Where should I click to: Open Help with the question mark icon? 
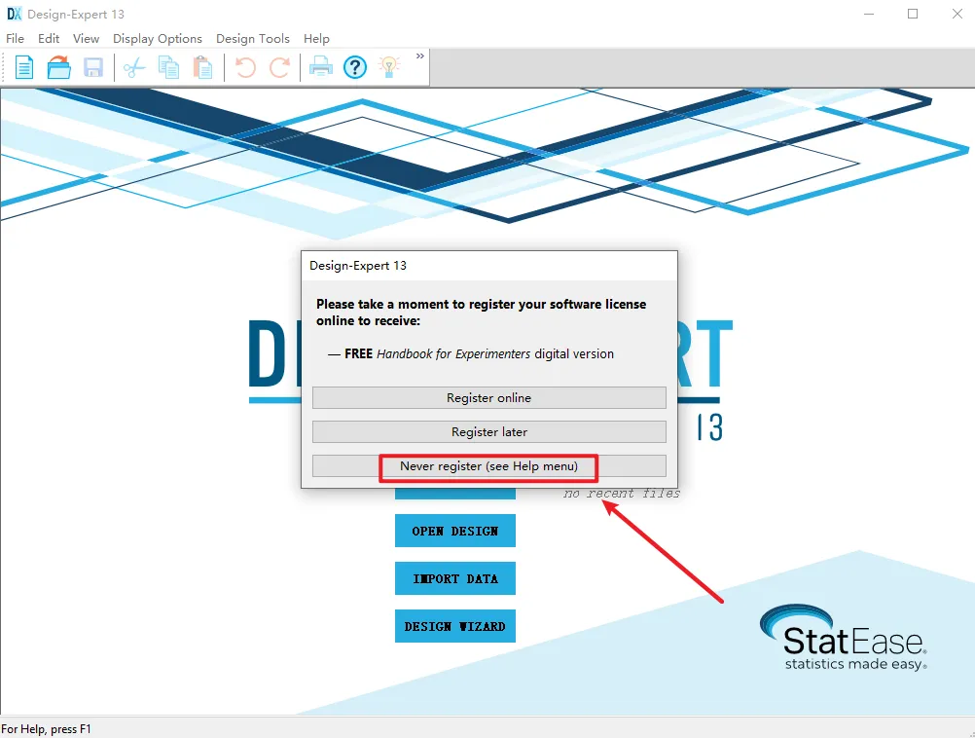(x=355, y=67)
